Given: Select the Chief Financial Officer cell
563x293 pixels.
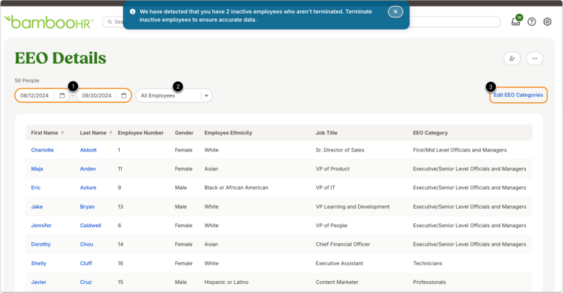Looking at the screenshot, I should (x=343, y=244).
